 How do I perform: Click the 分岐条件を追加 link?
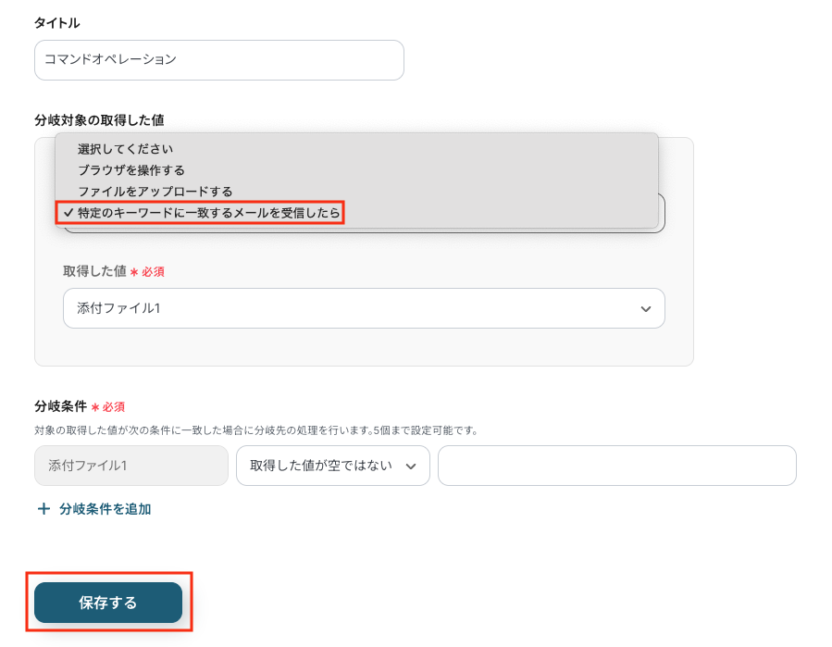click(x=105, y=509)
